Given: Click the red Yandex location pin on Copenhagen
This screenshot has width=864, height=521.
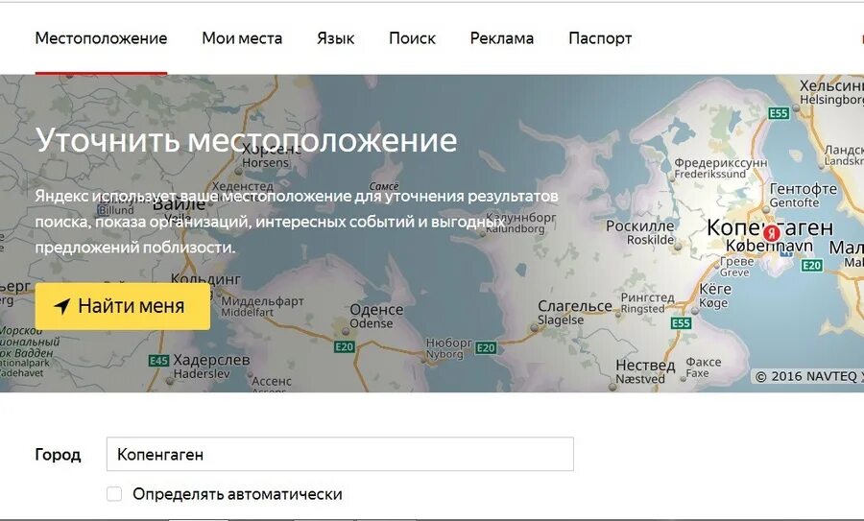Looking at the screenshot, I should [x=772, y=233].
